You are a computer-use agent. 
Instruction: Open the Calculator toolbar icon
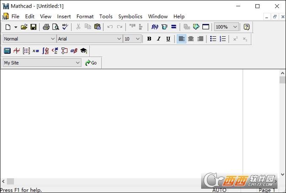point(7,51)
